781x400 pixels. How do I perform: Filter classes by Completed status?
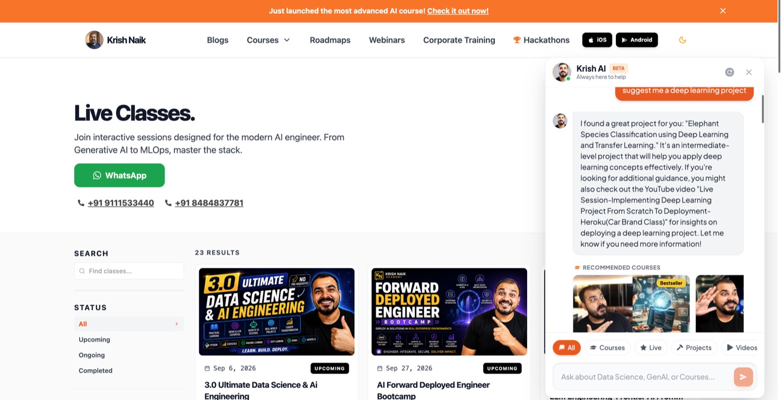coord(95,370)
